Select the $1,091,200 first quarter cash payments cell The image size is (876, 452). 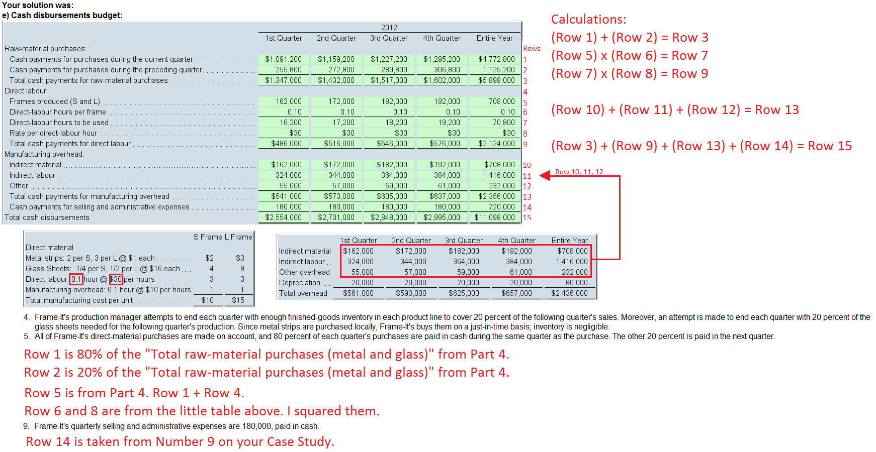[284, 59]
